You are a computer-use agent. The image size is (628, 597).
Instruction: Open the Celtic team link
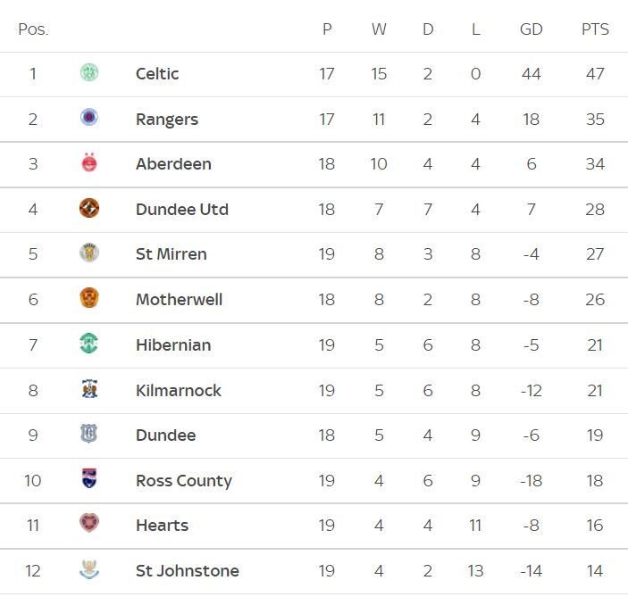[157, 74]
